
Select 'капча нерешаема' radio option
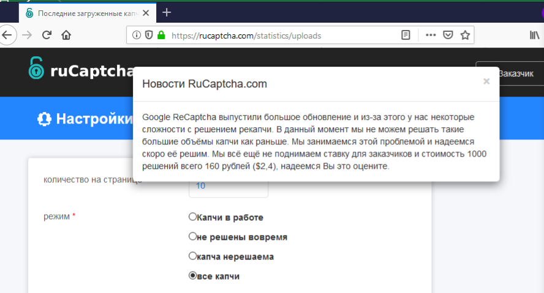[192, 256]
